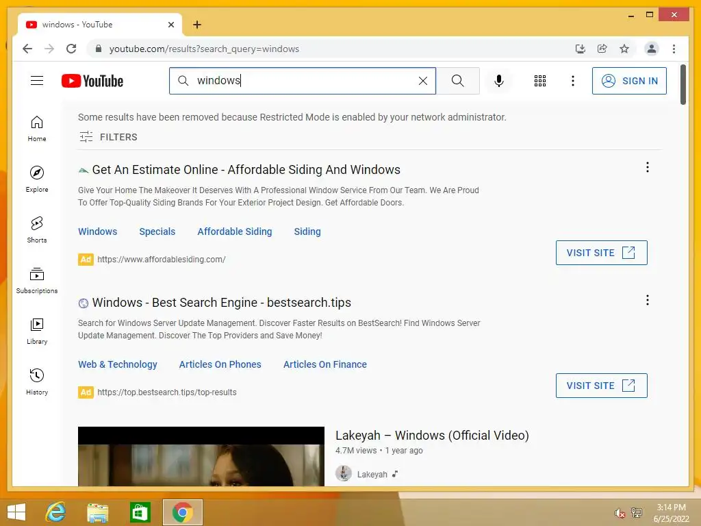Visit site for affordablesiding.com ad
Viewport: 701px width, 526px height.
click(601, 253)
